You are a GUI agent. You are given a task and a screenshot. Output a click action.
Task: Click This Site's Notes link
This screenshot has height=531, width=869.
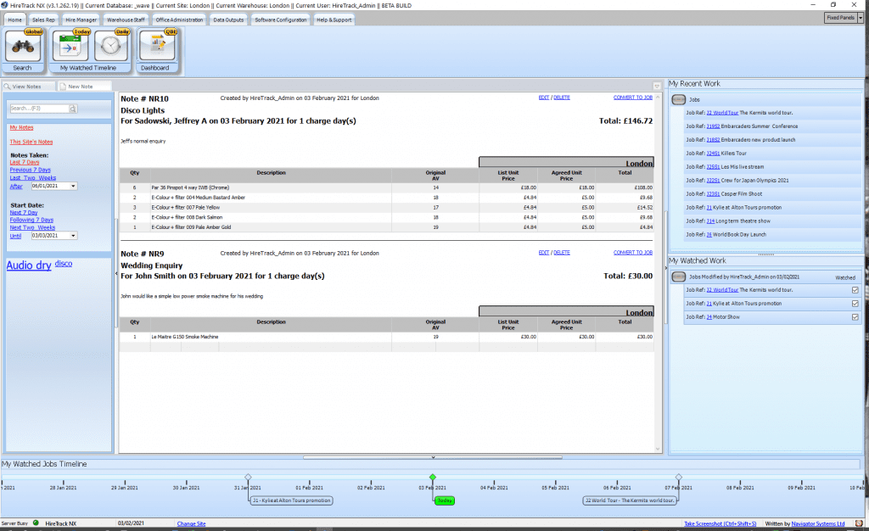31,142
